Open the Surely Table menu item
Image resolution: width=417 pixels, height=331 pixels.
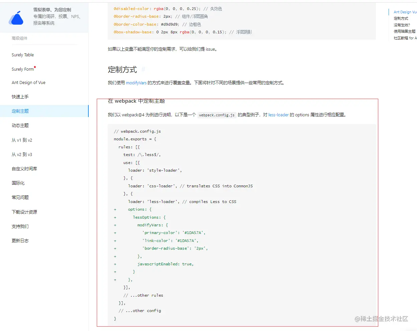(x=23, y=55)
